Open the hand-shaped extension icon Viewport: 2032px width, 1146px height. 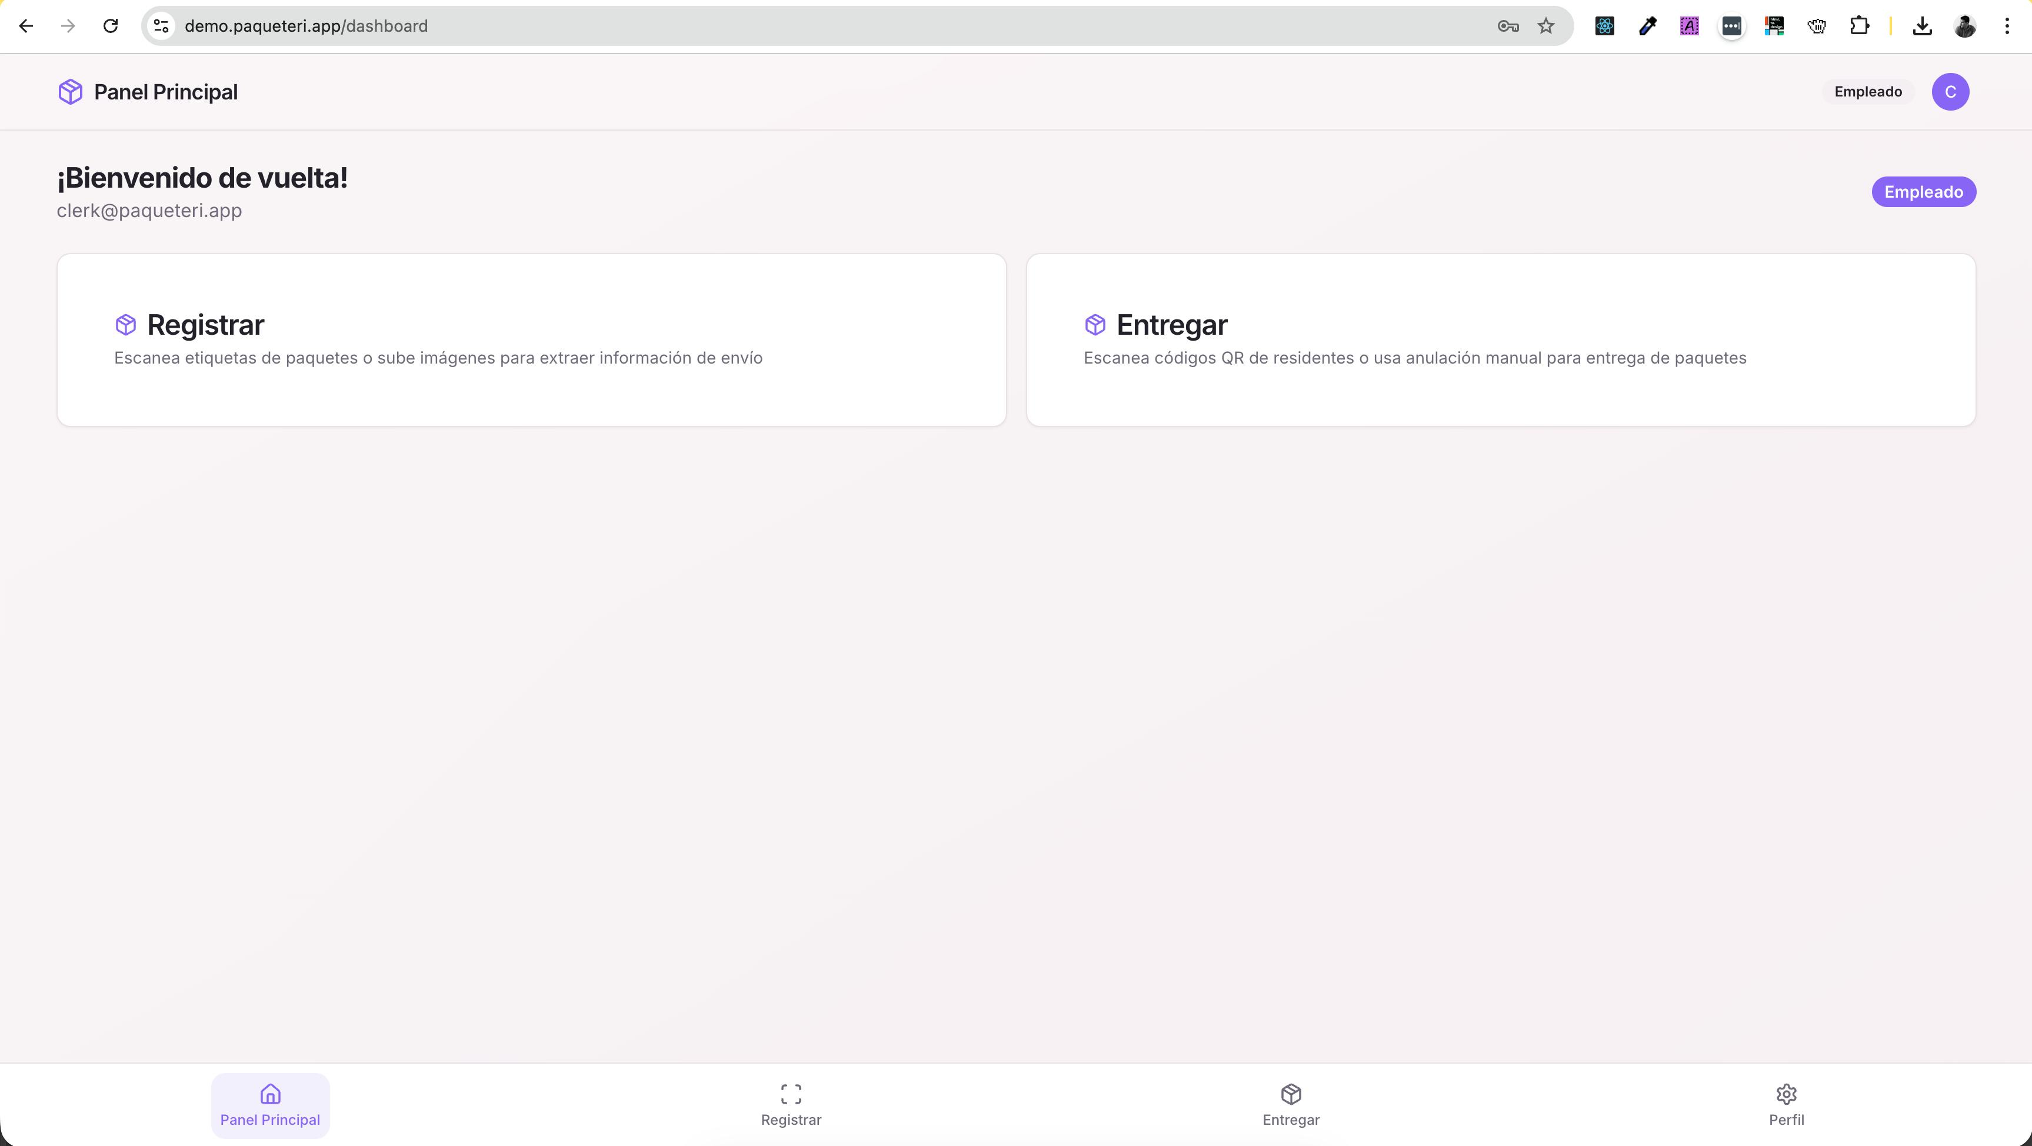pyautogui.click(x=1817, y=26)
